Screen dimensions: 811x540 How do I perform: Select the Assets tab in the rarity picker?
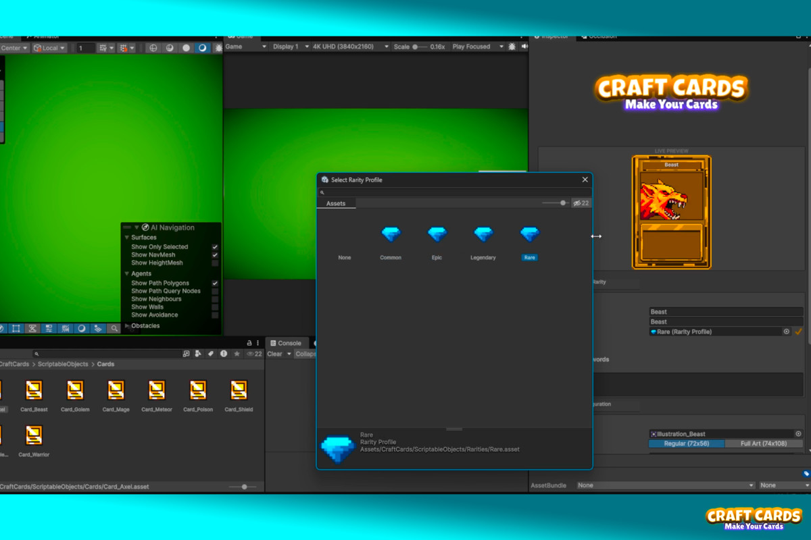tap(336, 202)
